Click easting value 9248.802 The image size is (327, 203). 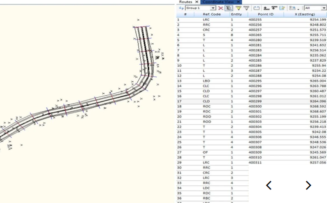(x=318, y=25)
